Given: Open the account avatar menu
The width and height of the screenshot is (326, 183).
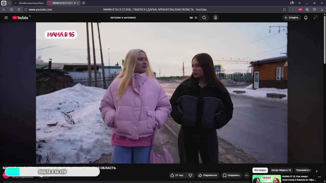Looking at the screenshot, I should (316, 18).
